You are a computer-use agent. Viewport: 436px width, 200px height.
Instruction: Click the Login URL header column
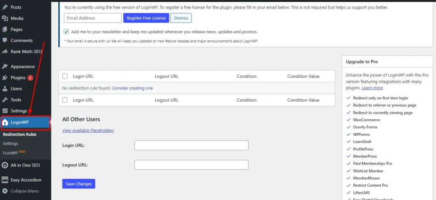(x=83, y=76)
